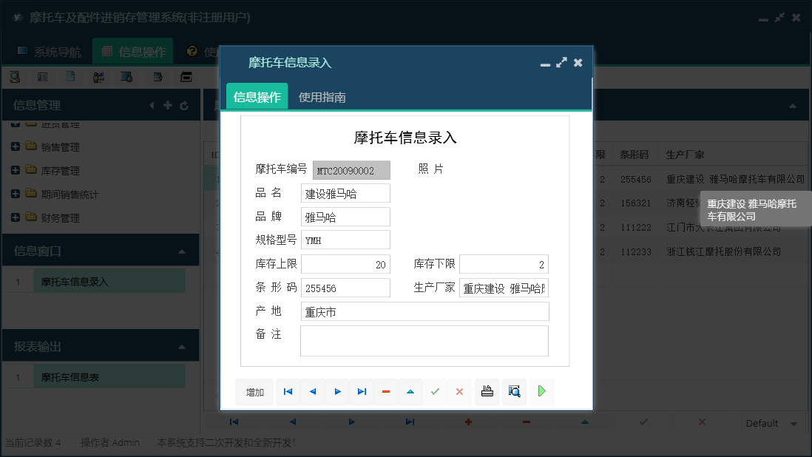Click the green run arrow in the dialog
Viewport: 812px width, 457px height.
541,392
